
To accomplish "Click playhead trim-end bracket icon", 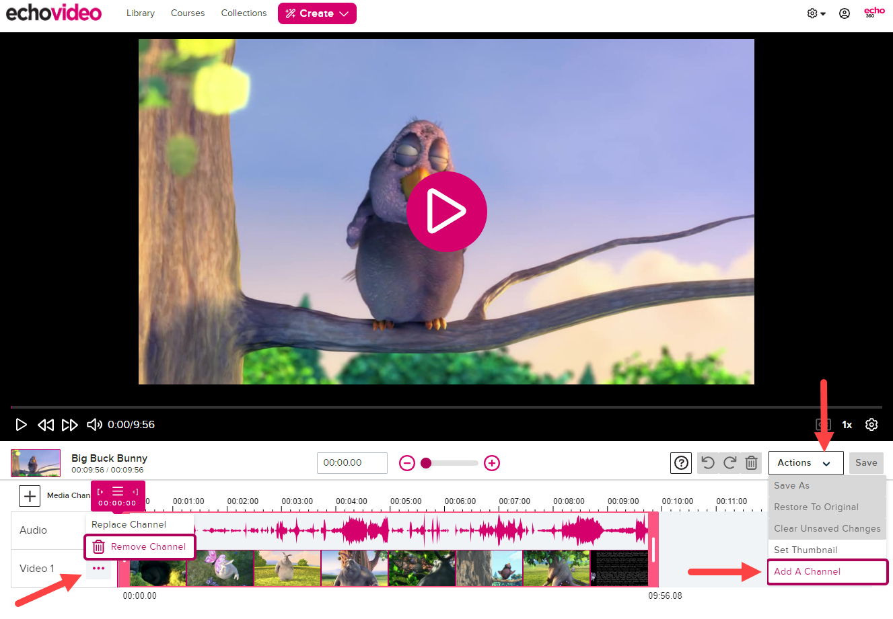I will 135,492.
